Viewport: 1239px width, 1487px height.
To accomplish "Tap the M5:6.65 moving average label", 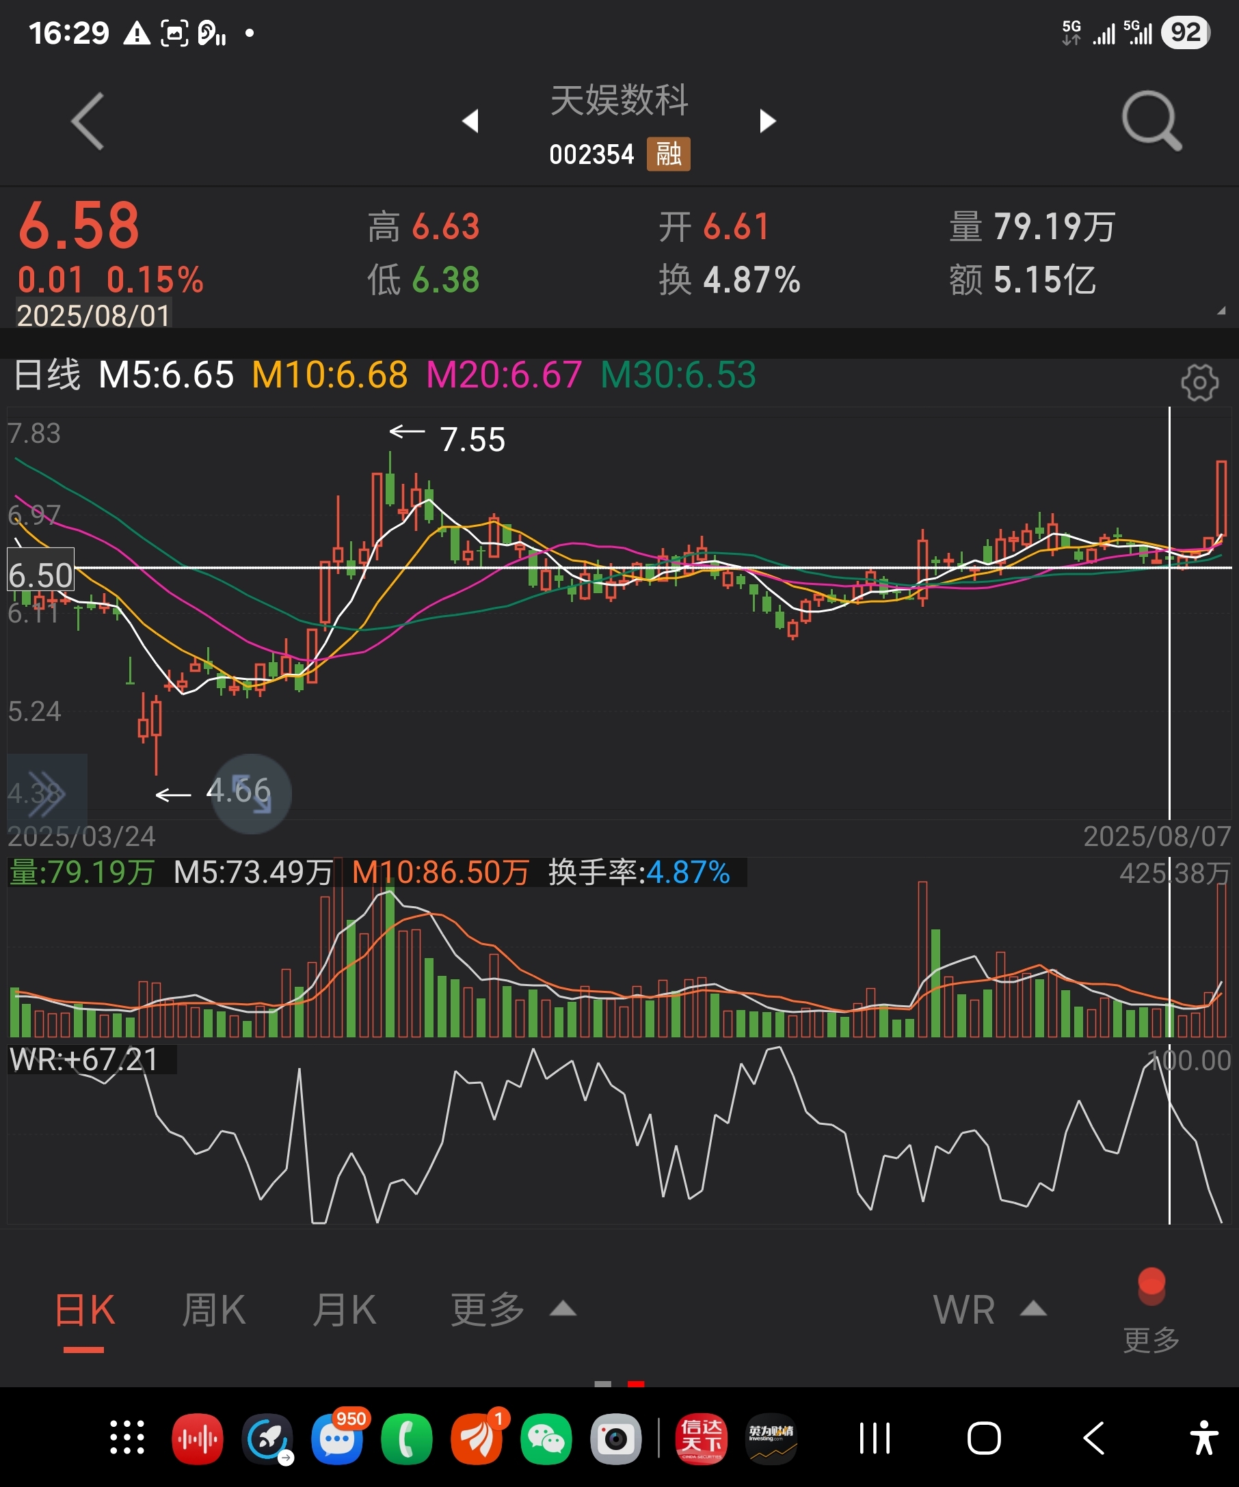I will 165,374.
